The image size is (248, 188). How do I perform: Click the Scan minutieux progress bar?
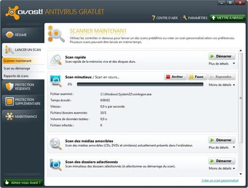(140, 84)
